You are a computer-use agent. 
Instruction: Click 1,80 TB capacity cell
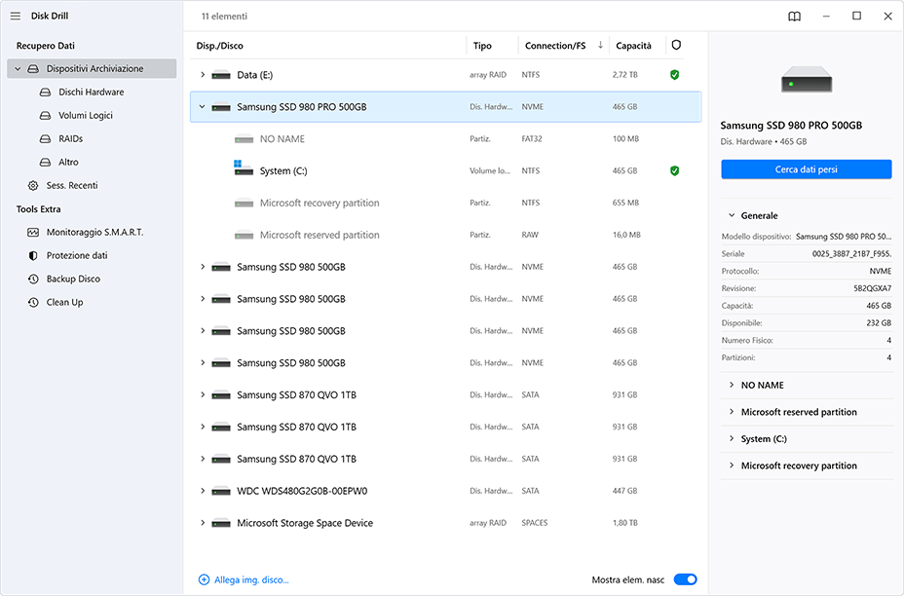point(625,523)
